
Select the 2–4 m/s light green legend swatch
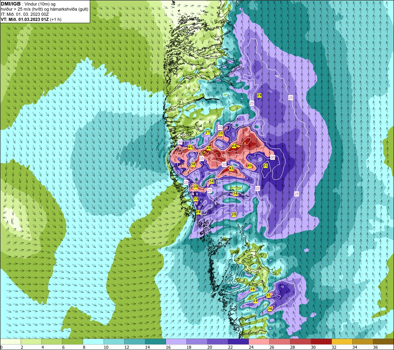pos(31,341)
